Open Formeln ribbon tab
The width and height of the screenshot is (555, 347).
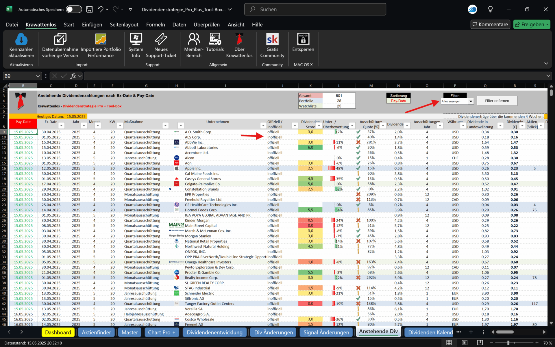(156, 25)
